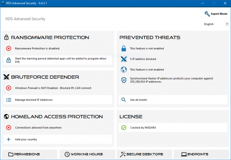The width and height of the screenshot is (231, 160).
Task: Click the 0 IP address blocked text
Action: point(143,59)
